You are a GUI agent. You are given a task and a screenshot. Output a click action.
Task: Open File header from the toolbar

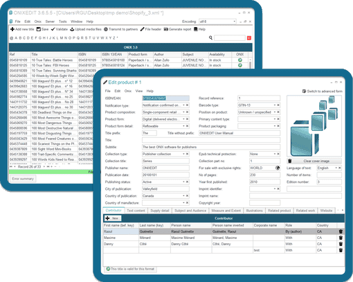[x=151, y=29]
